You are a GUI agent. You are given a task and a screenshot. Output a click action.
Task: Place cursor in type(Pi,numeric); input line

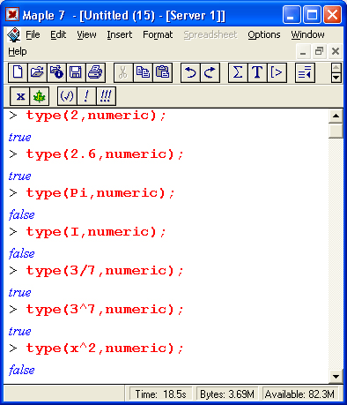click(x=100, y=193)
